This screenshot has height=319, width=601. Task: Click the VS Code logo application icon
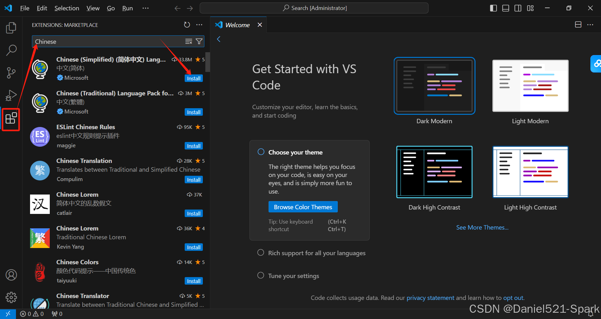tap(8, 8)
